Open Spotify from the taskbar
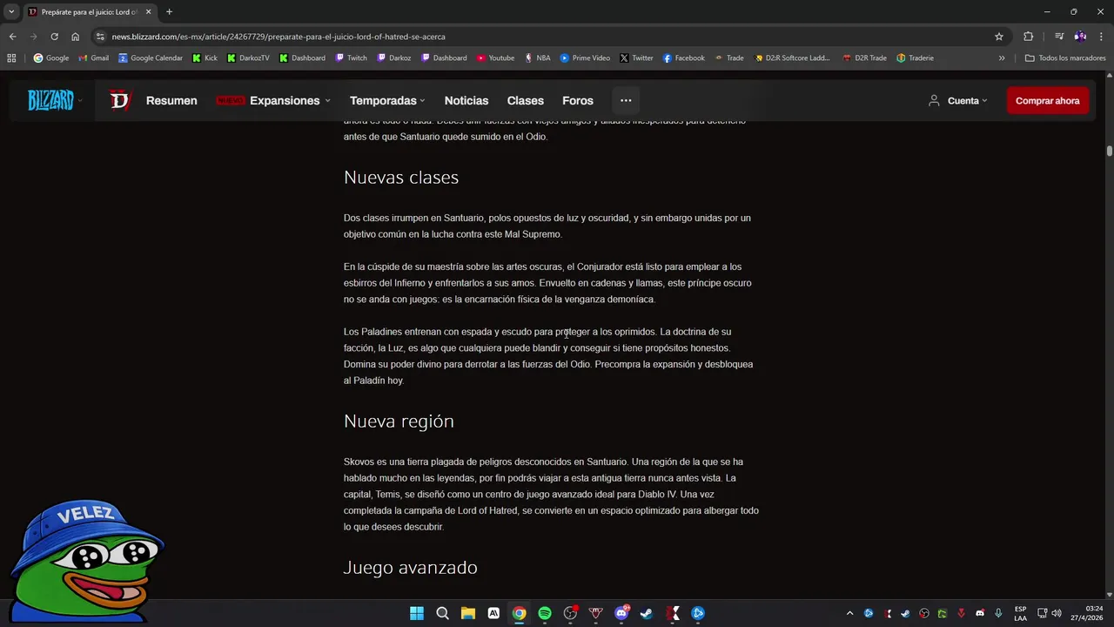Screen dimensions: 1114x627 pyautogui.click(x=545, y=613)
